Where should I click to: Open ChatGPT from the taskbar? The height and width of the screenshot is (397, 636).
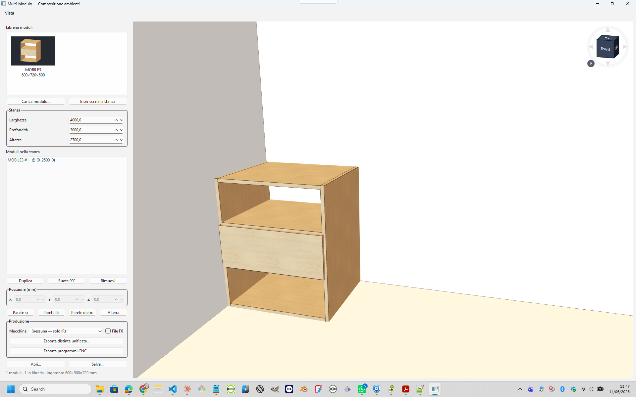[x=260, y=389]
